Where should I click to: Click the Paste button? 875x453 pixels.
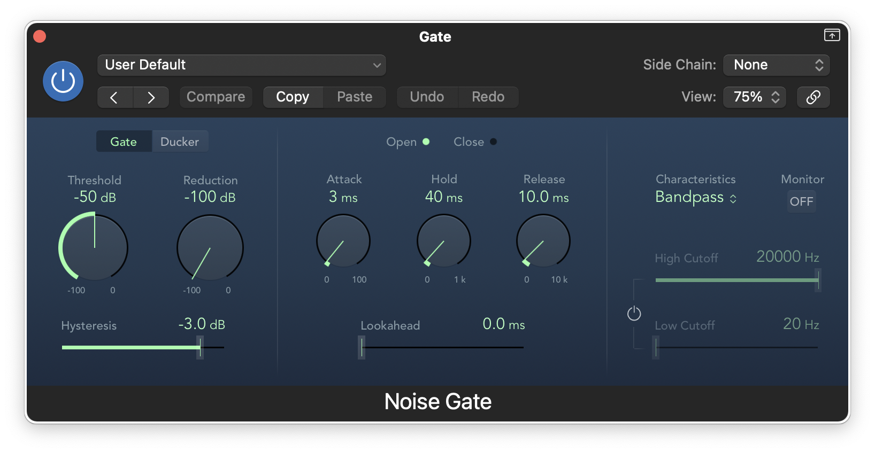[x=355, y=97]
